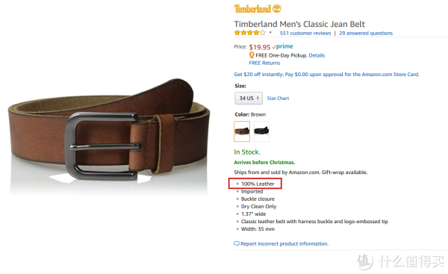Screen dimensions: 448x274
Task: Click the One-Day Pickup location pin icon
Action: [252, 55]
